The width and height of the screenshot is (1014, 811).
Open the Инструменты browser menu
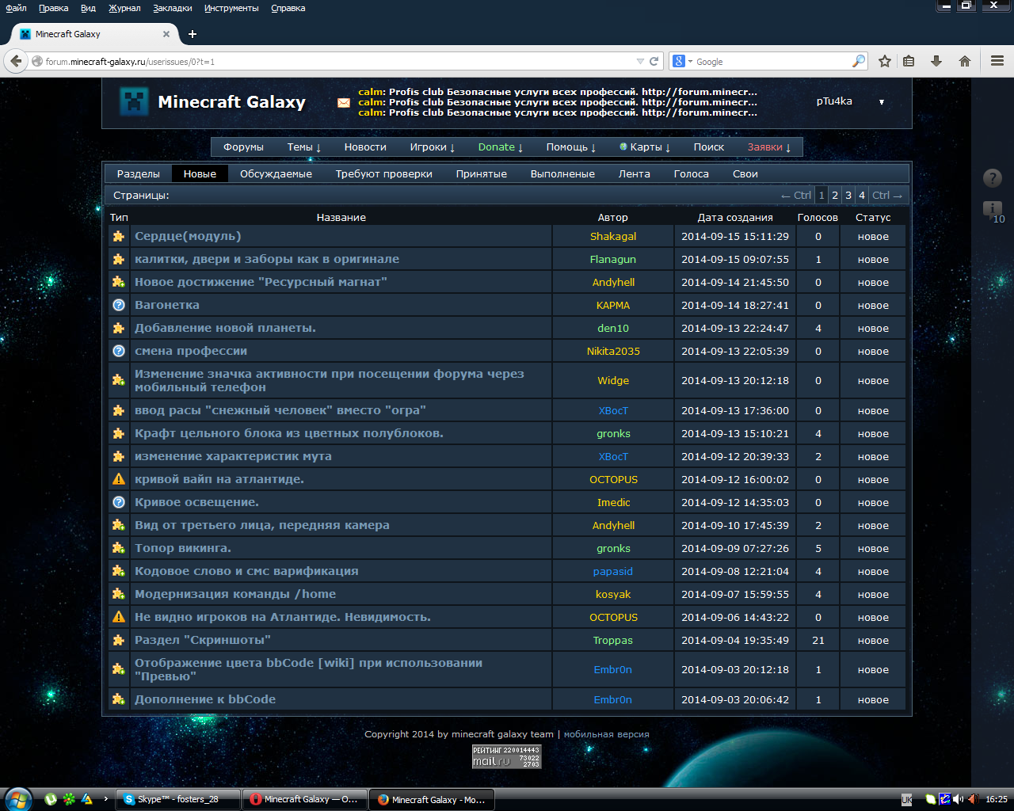click(231, 8)
